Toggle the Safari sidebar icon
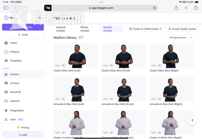The width and height of the screenshot is (202, 140). pos(6,8)
